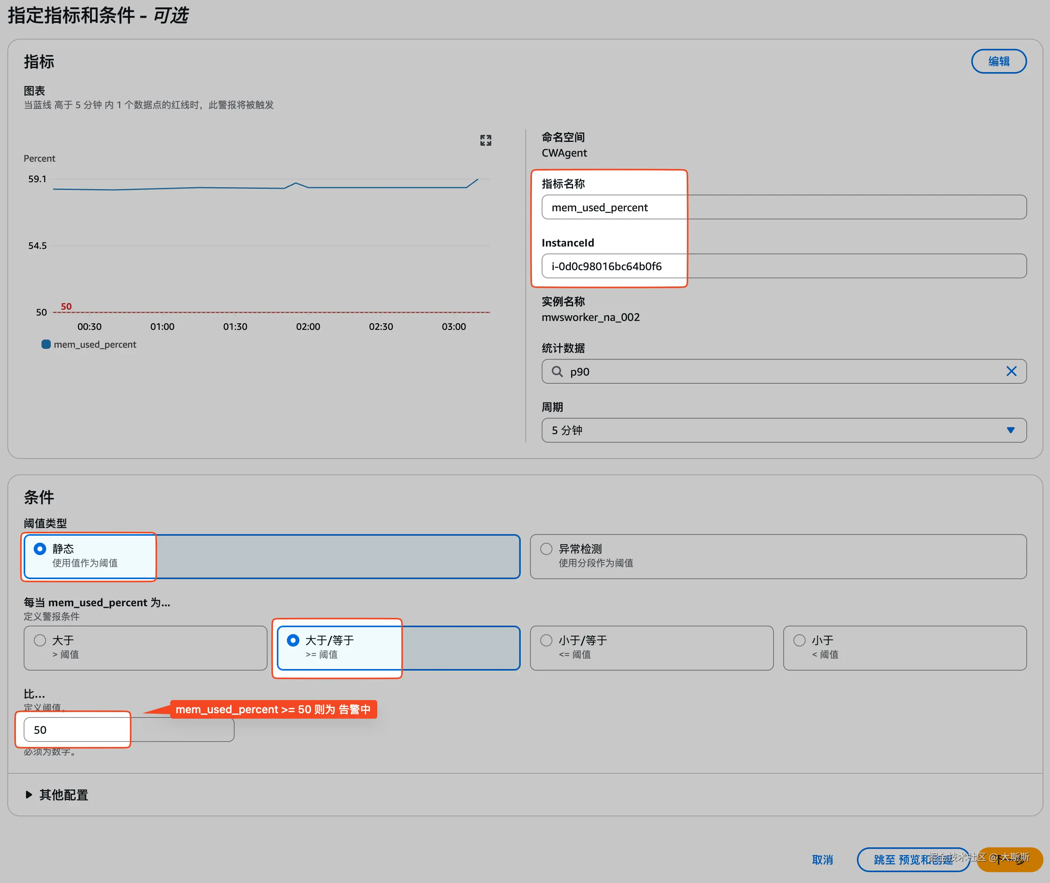The width and height of the screenshot is (1050, 883).
Task: Open the period dropdown showing 5 分钟
Action: click(x=783, y=431)
